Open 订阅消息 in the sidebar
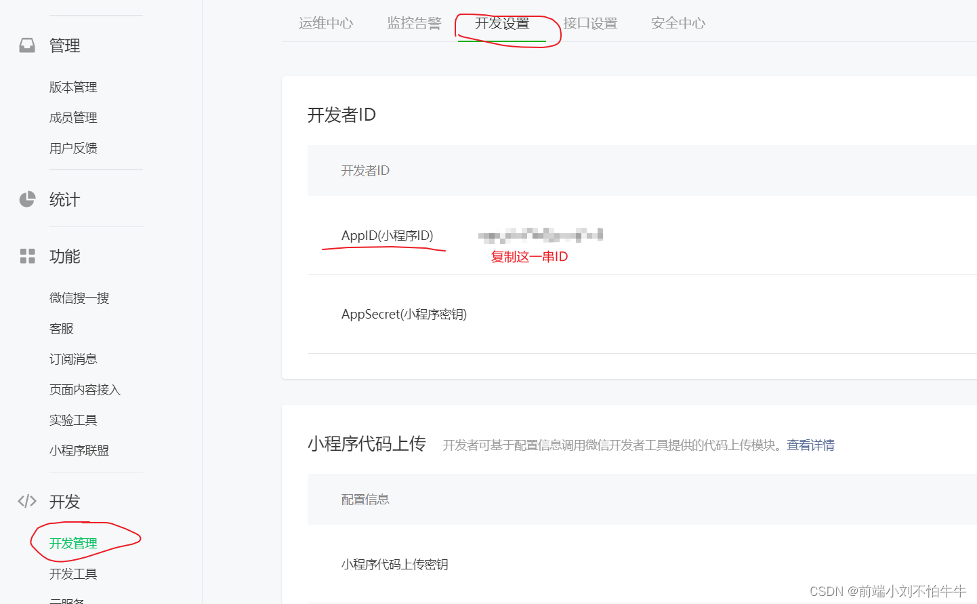This screenshot has height=604, width=977. (73, 359)
